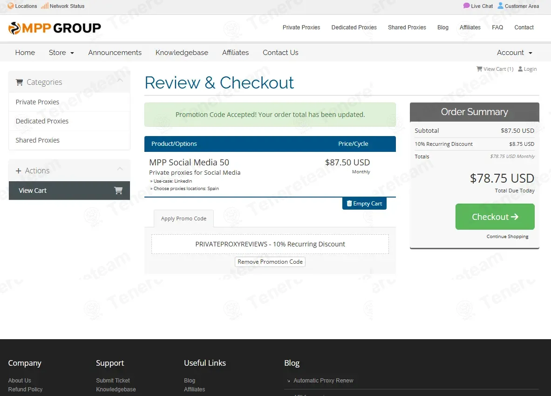This screenshot has height=396, width=551.
Task: Click the Empty Cart button
Action: point(364,204)
